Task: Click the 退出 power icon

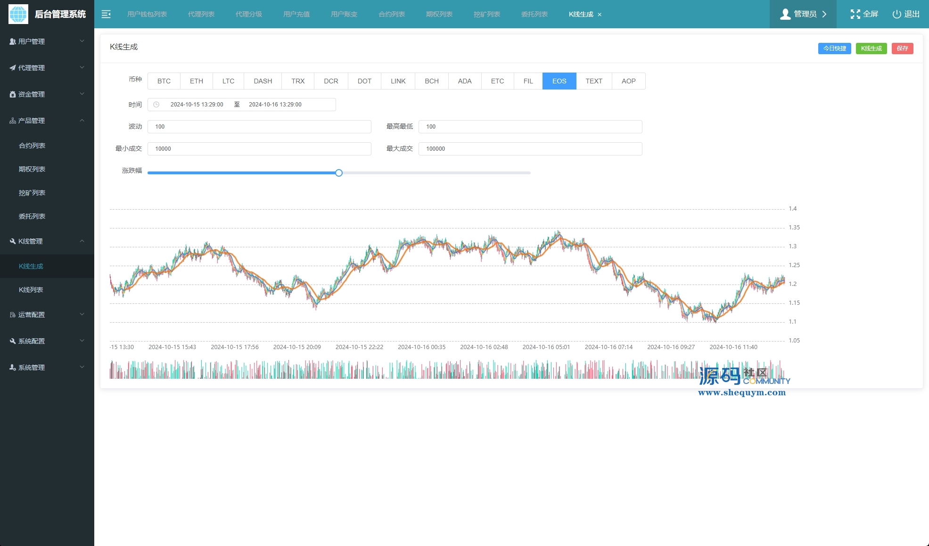Action: (x=896, y=14)
